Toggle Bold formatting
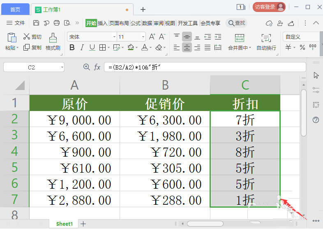The height and width of the screenshot is (229, 323). pos(72,48)
